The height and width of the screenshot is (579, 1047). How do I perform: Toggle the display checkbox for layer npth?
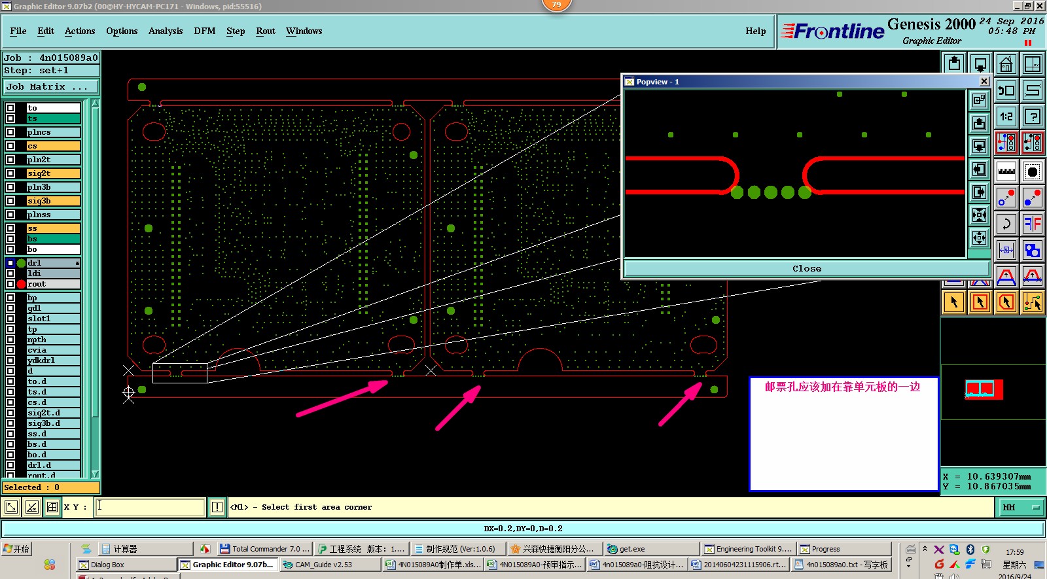tap(10, 340)
